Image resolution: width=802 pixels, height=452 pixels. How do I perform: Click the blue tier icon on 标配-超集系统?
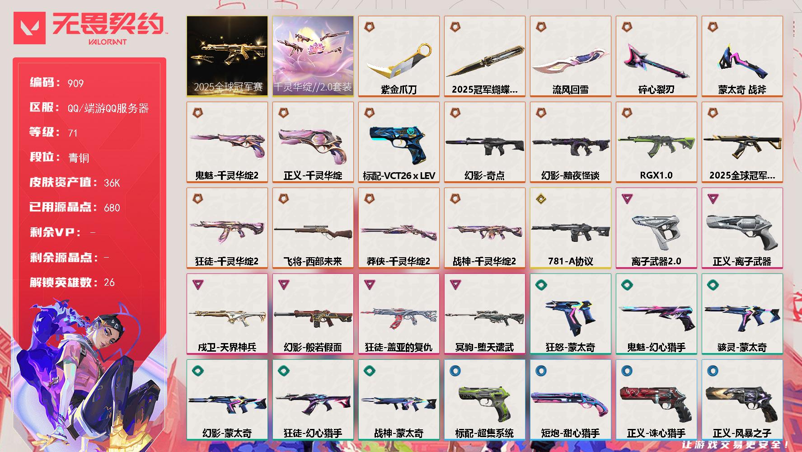[x=455, y=371]
